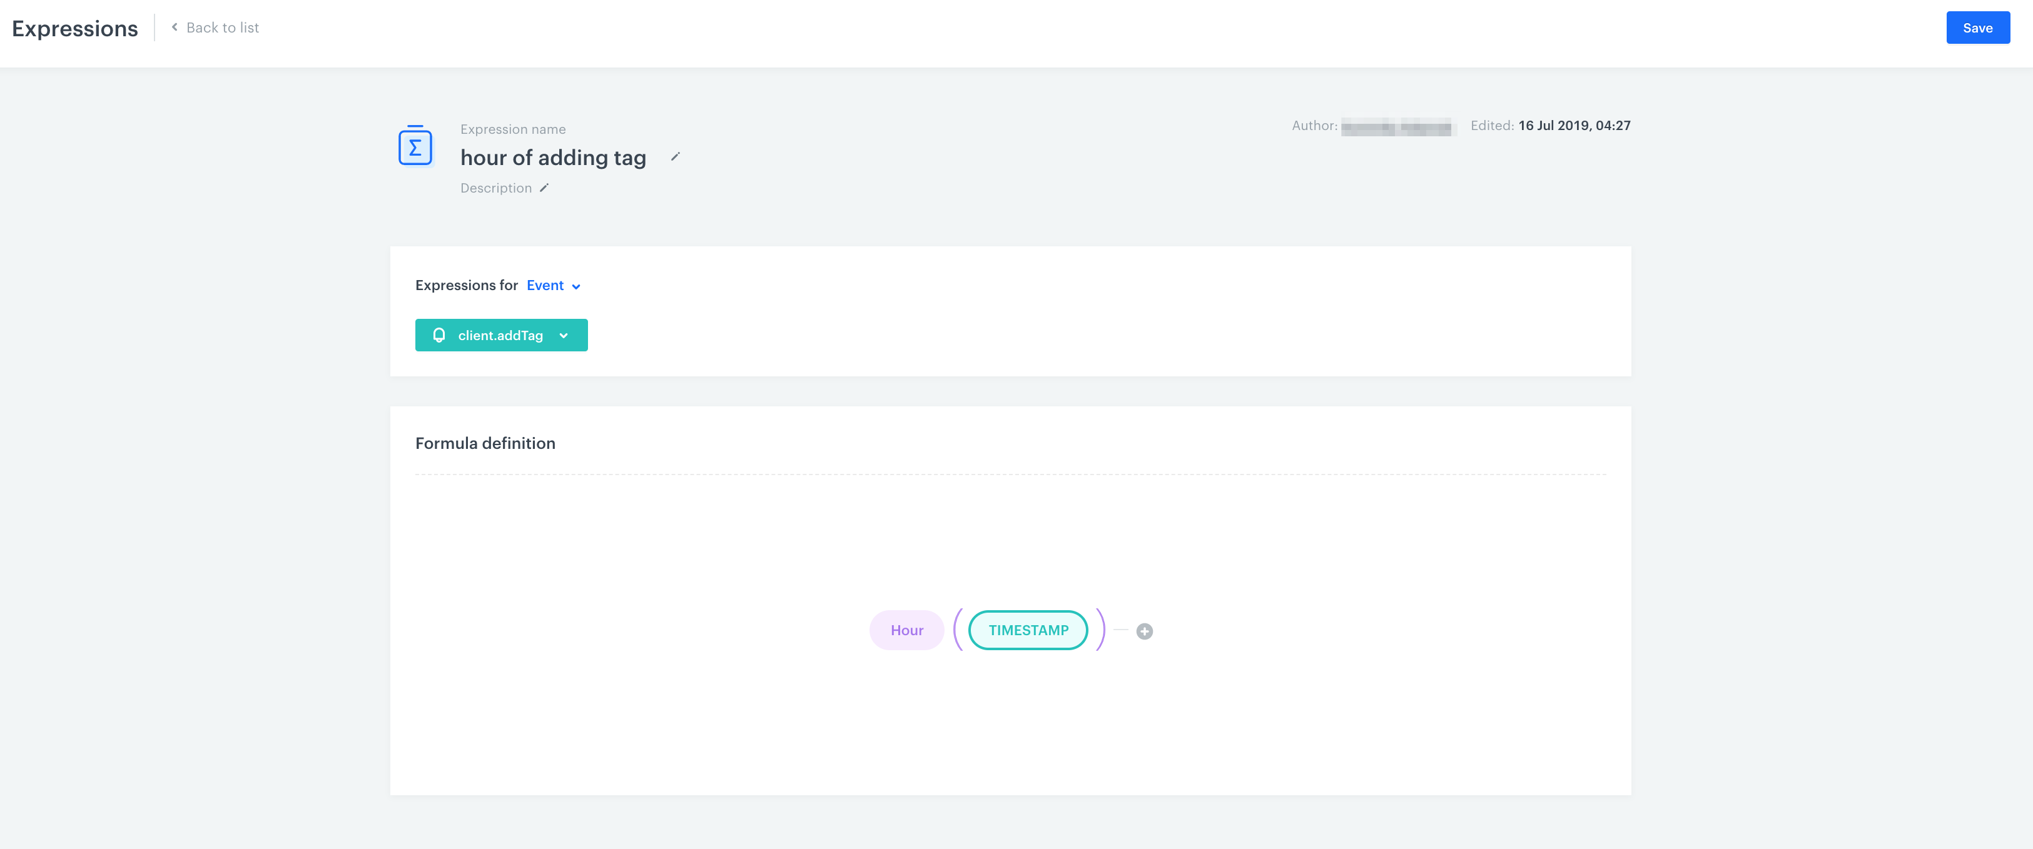The image size is (2033, 849).
Task: Click the client.addTag event label
Action: pos(500,335)
